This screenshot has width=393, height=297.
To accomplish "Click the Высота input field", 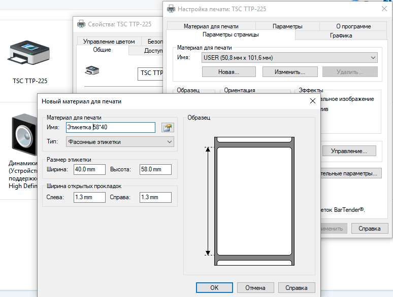I will 155,169.
